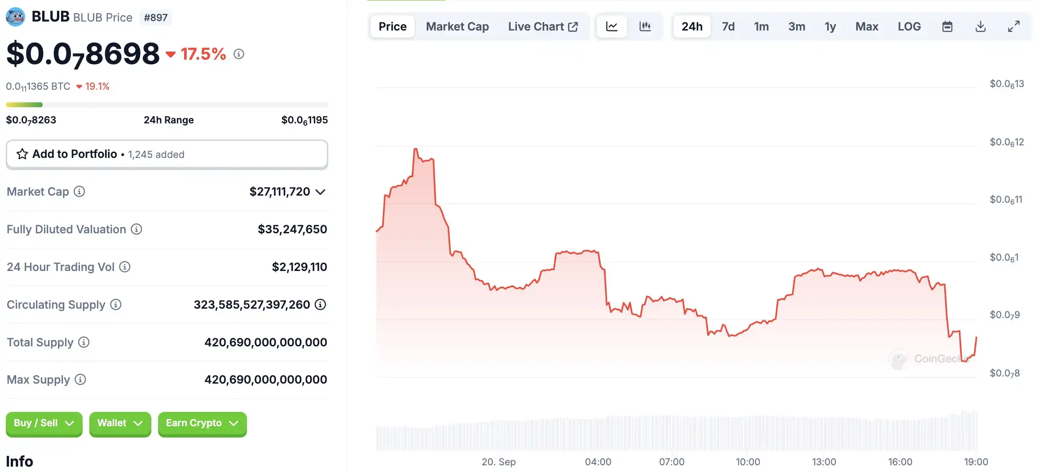Switch to the Market Cap chart tab

457,26
